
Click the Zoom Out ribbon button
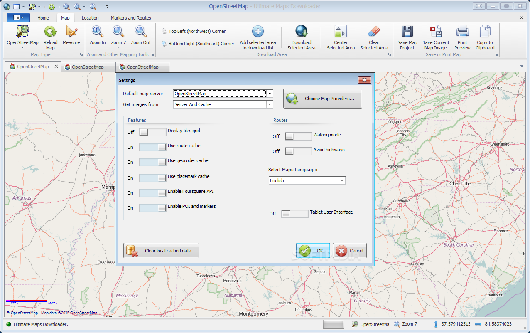141,35
